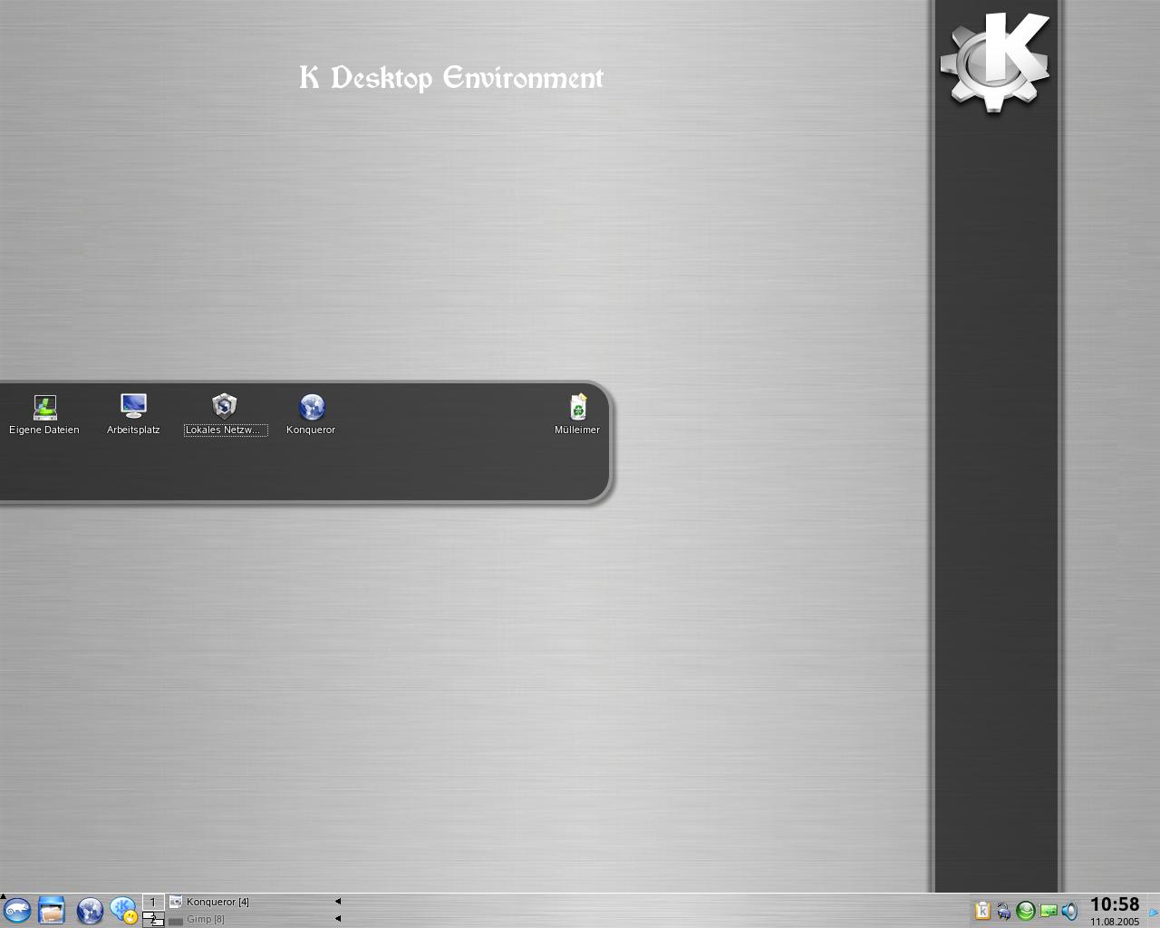The image size is (1160, 928).
Task: Switch to virtual desktop 2
Action: coord(153,919)
